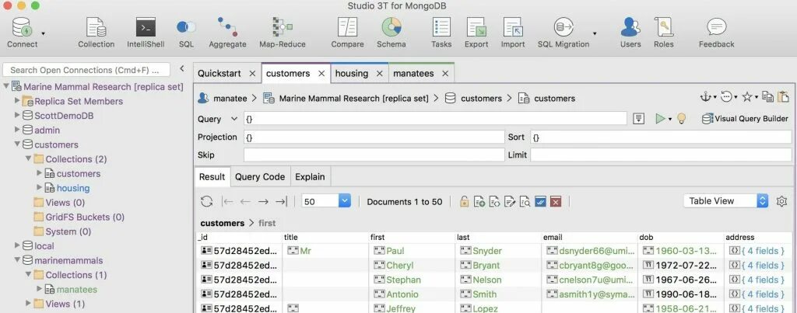797x313 pixels.
Task: Open Visual Query Builder
Action: [745, 119]
